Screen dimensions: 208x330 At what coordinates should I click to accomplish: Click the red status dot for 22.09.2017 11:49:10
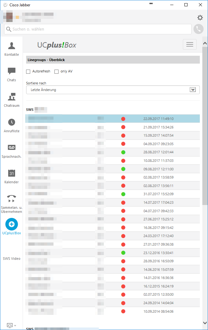[x=123, y=119]
